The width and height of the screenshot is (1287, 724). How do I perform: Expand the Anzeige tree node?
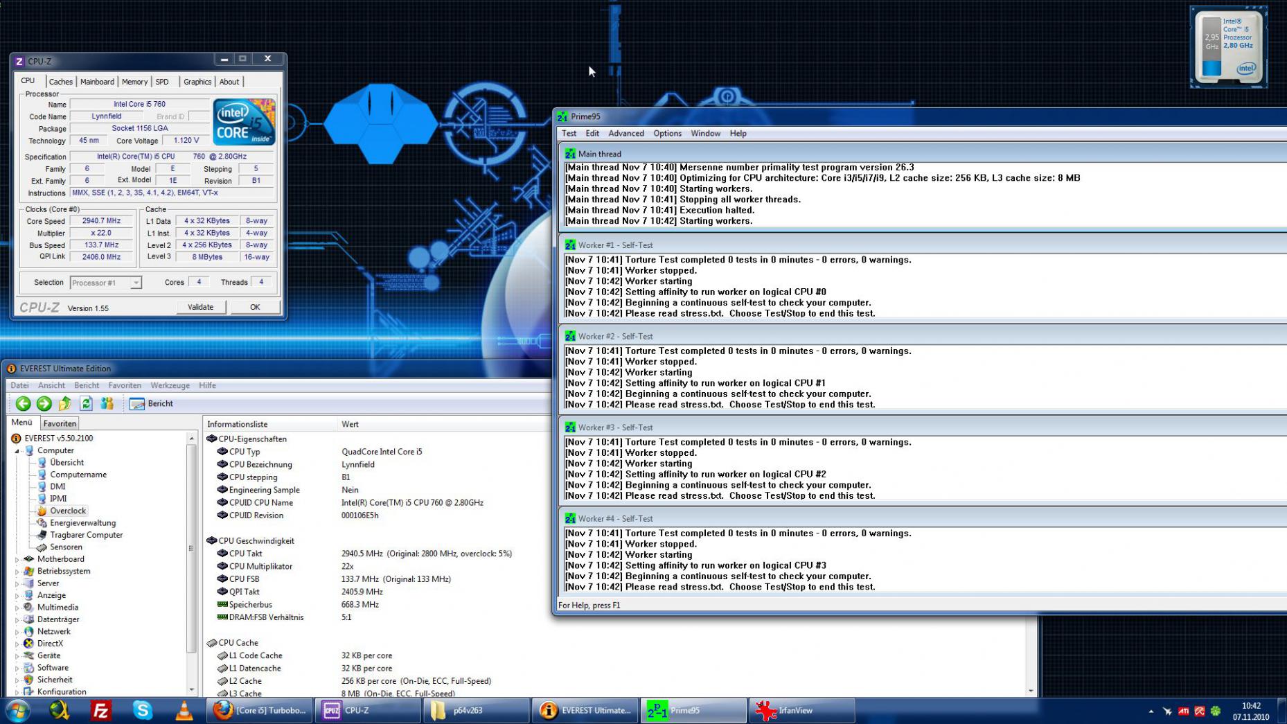coord(17,596)
